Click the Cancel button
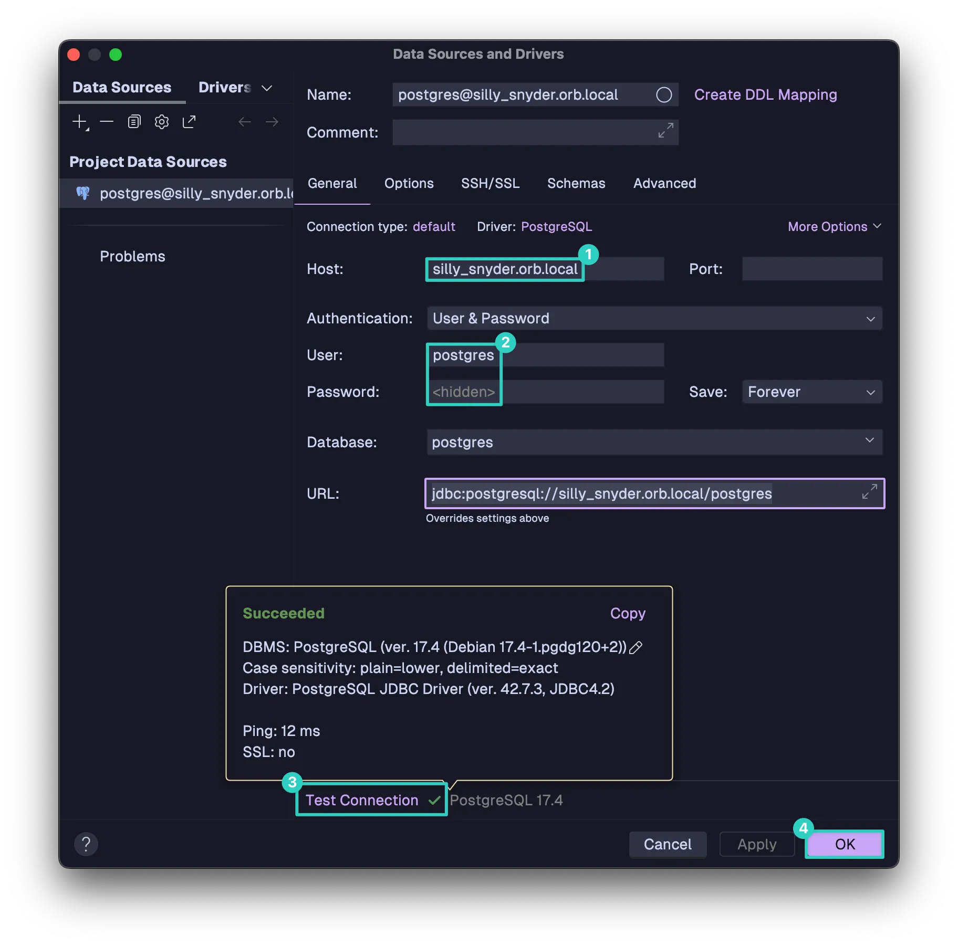The image size is (958, 946). (668, 844)
